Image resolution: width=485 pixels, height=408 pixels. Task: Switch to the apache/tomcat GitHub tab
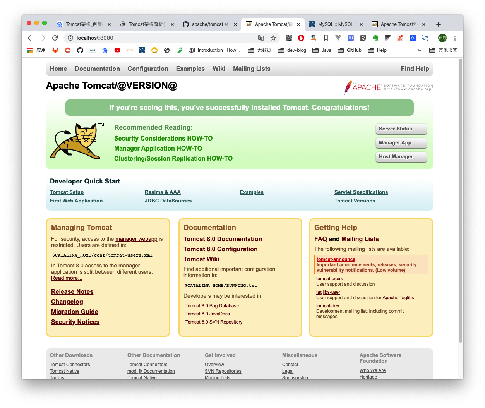(209, 24)
